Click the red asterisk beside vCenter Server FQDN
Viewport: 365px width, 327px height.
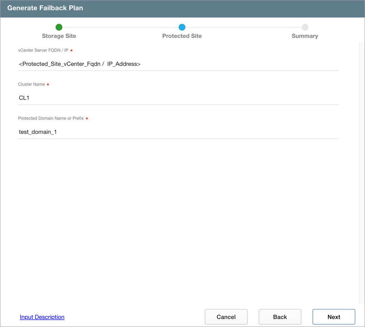point(72,51)
